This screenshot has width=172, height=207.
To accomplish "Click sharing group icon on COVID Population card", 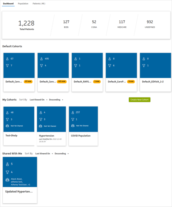I will coord(73,125).
